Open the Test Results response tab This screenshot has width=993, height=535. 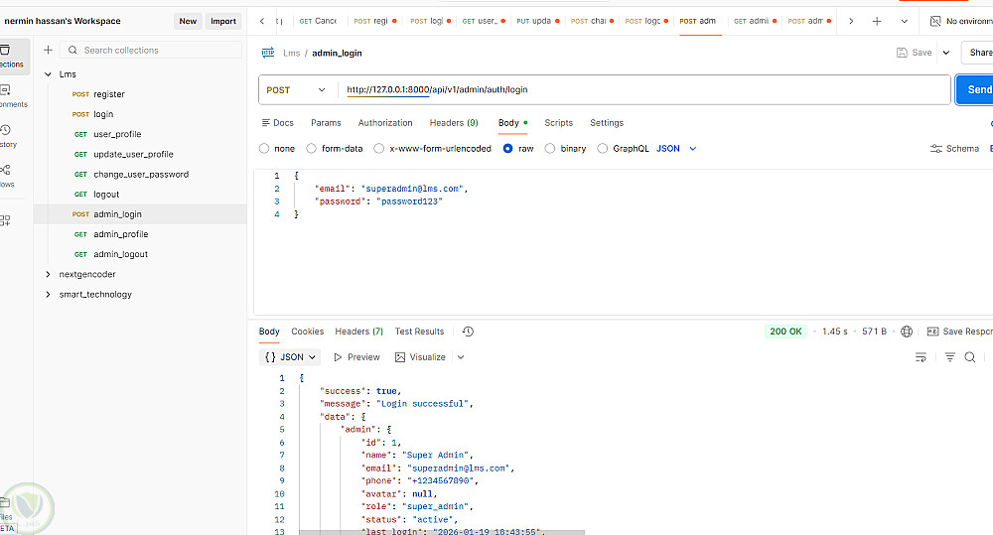click(419, 332)
